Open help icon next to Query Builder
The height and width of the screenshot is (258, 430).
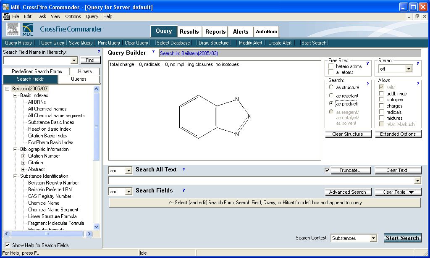(x=153, y=51)
